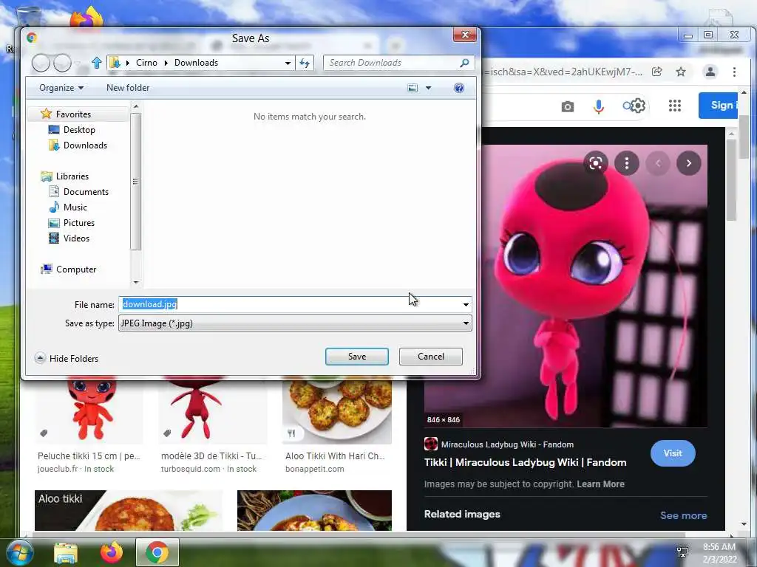Open the view options dropdown arrow
This screenshot has height=567, width=757.
tap(428, 88)
